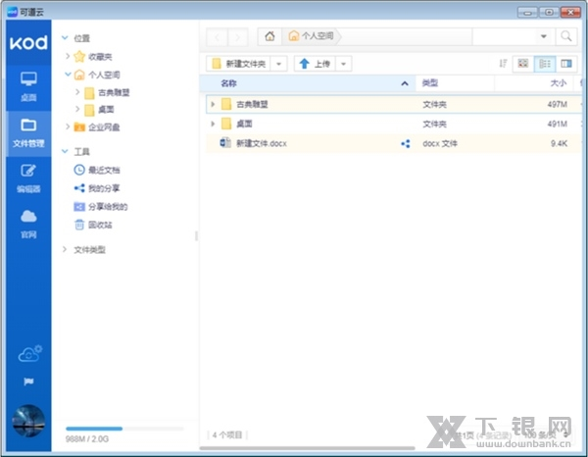Image resolution: width=588 pixels, height=457 pixels.
Task: Click the cloud settings icon in sidebar
Action: pyautogui.click(x=30, y=353)
